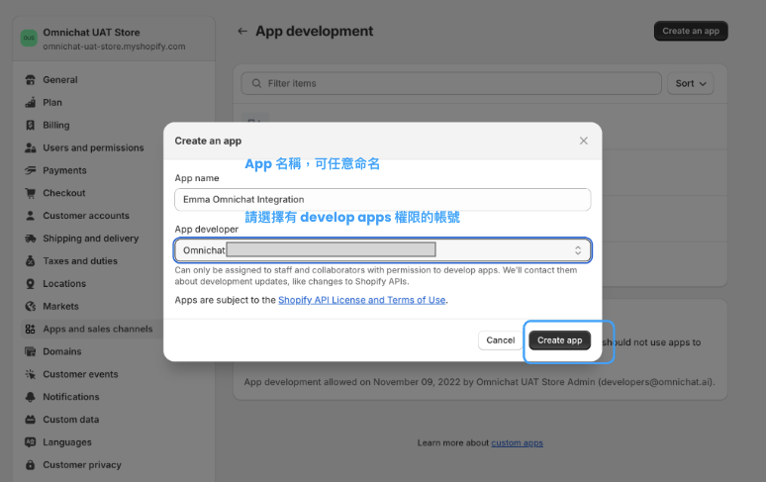The image size is (766, 482).
Task: Open Notifications settings
Action: 71,397
